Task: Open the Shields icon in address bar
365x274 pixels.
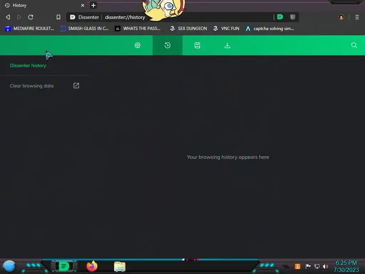Action: click(x=293, y=17)
